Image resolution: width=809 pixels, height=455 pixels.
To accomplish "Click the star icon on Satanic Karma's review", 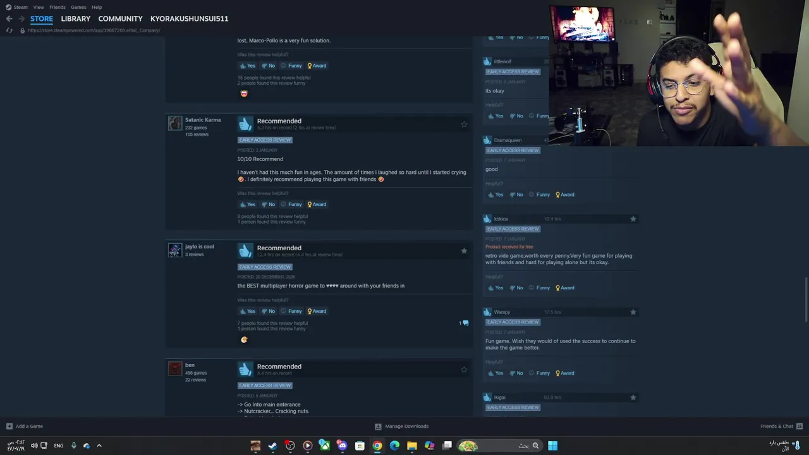I will [464, 124].
